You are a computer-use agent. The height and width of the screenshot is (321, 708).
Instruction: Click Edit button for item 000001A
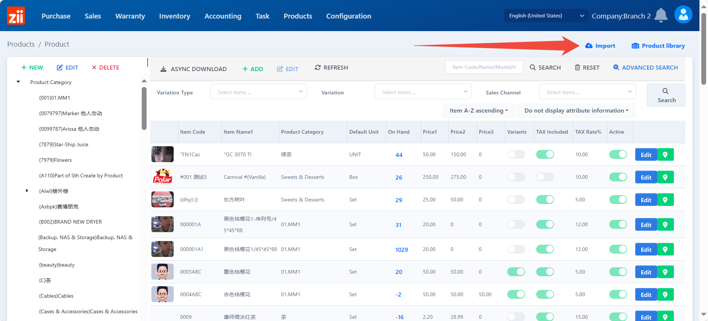(x=646, y=225)
